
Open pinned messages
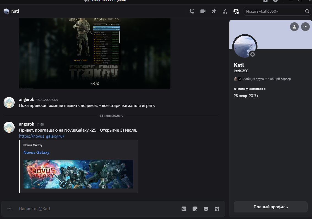pyautogui.click(x=214, y=11)
